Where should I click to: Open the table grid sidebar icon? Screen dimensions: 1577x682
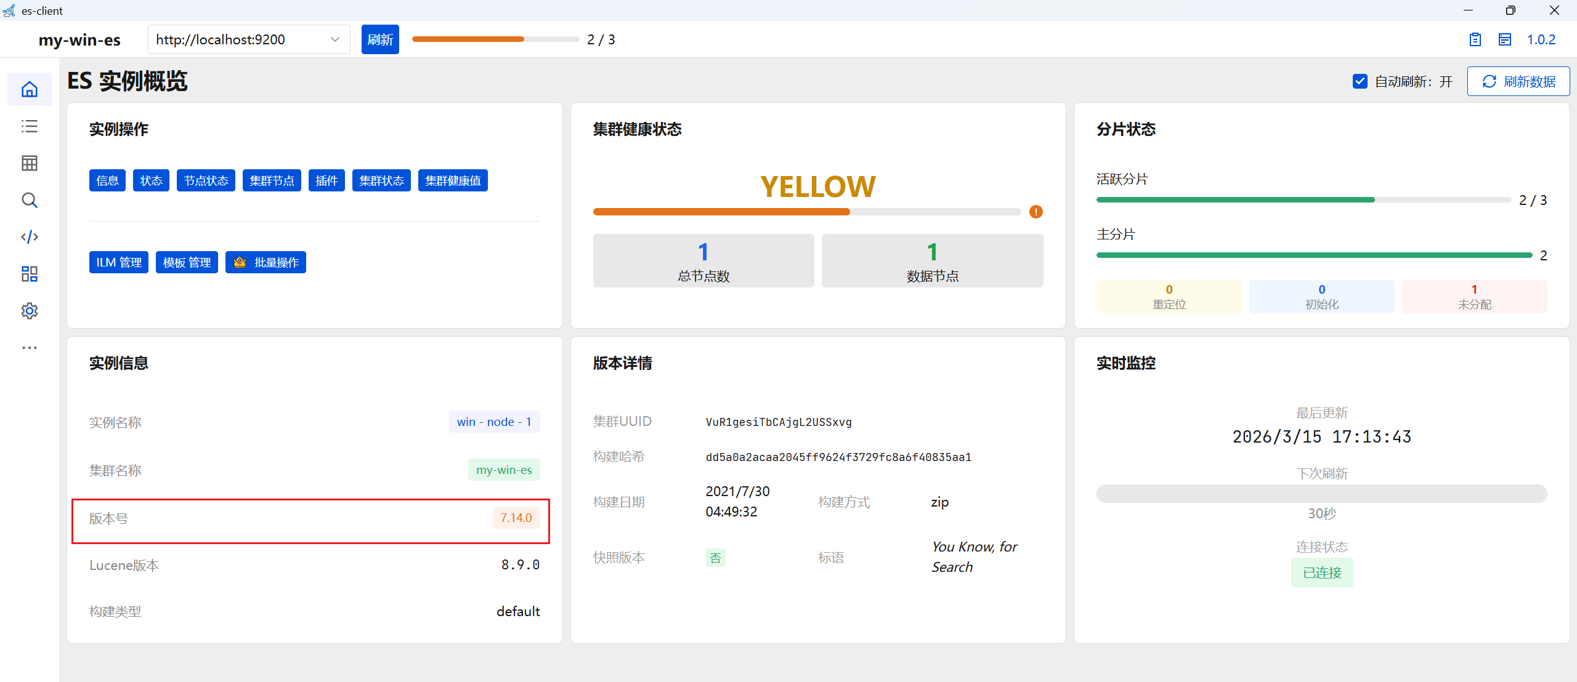click(29, 163)
